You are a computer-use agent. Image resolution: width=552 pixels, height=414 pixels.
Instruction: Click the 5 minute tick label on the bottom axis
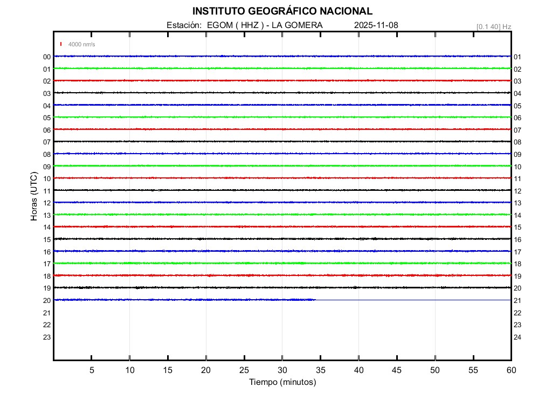point(92,370)
